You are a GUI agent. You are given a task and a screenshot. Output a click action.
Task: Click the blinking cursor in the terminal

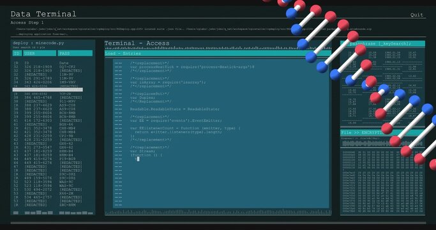[x=138, y=158]
